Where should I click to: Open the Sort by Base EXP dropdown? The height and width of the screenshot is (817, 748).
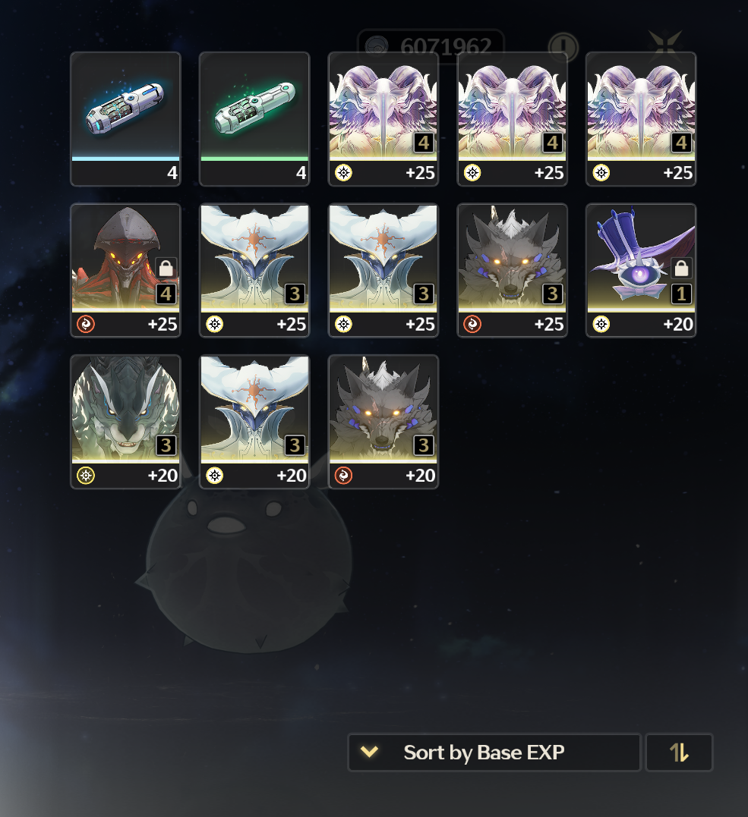(494, 753)
